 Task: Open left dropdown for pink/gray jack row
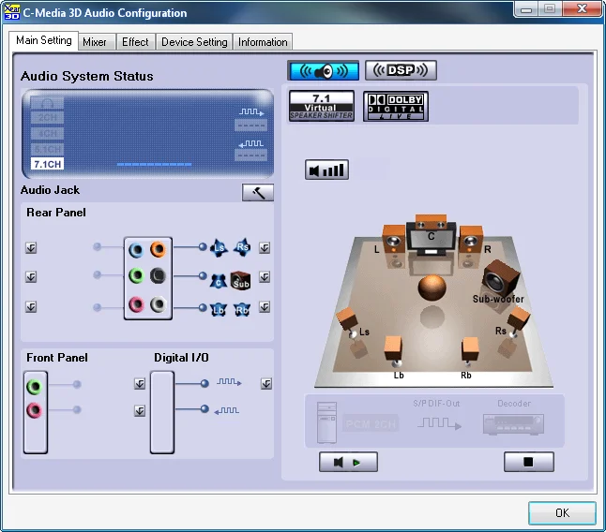click(x=31, y=307)
